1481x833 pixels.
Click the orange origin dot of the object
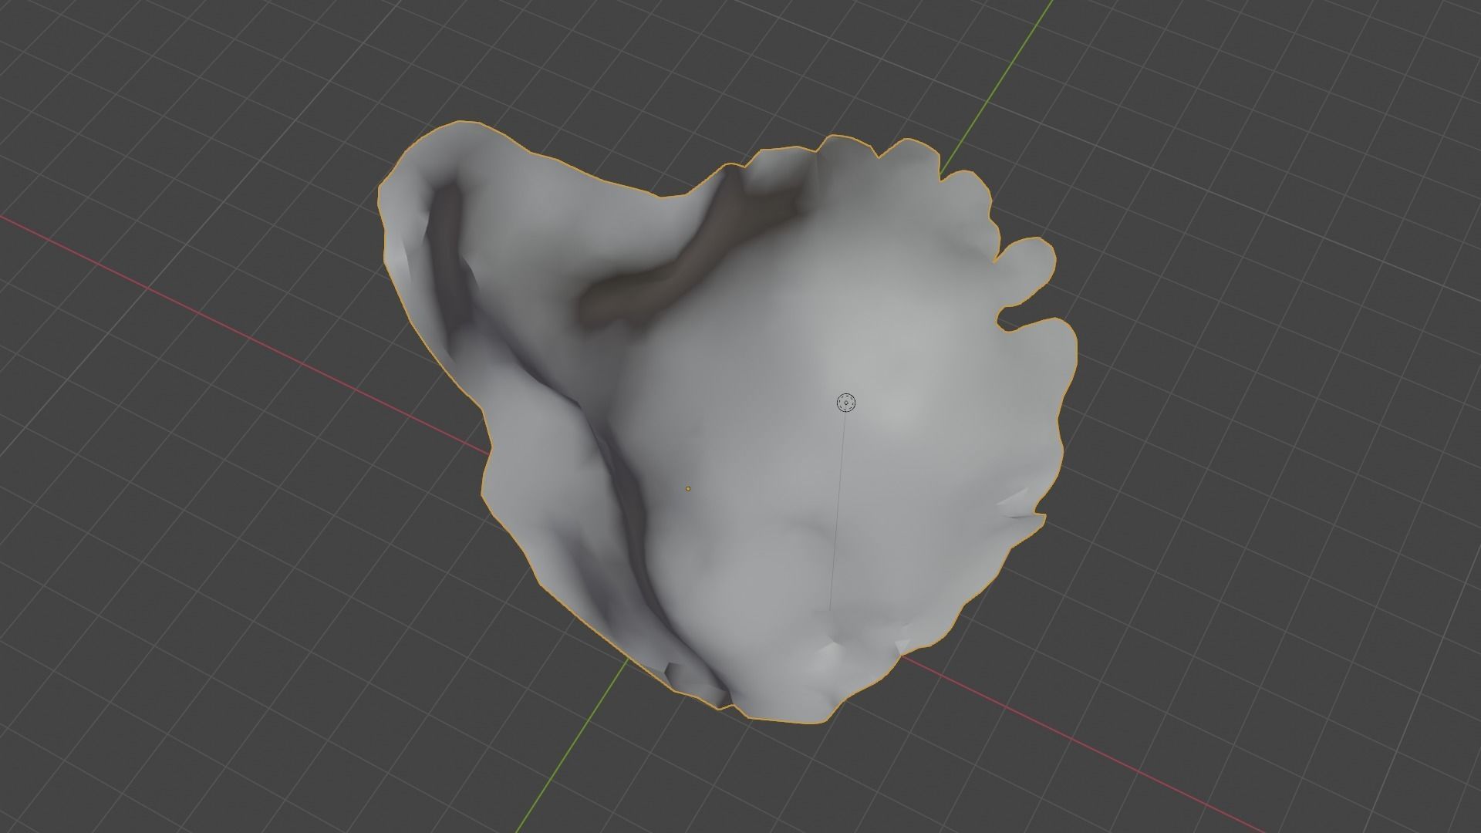pos(688,488)
